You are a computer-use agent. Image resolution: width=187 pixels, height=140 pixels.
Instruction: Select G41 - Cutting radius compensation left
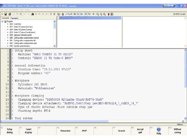[x=23, y=40]
